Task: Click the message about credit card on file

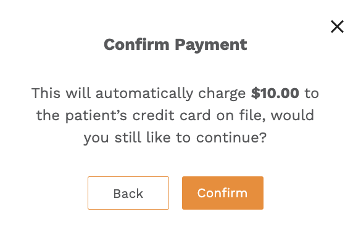Action: point(175,115)
